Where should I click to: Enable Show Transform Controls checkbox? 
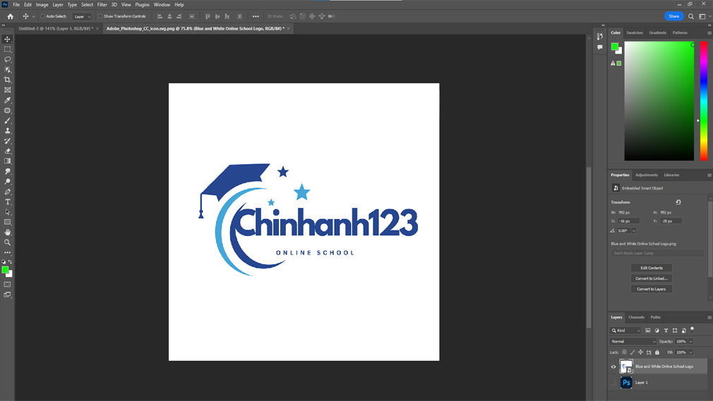click(100, 16)
